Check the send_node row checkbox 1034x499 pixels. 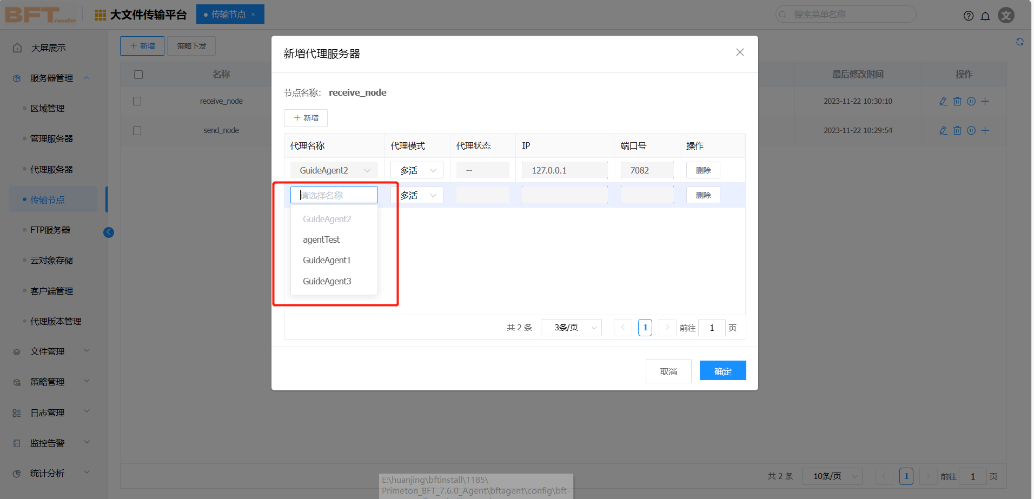(x=137, y=131)
